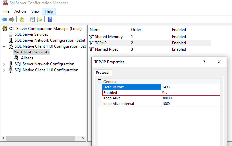Click the Export List toolbar icon
The height and width of the screenshot is (146, 232).
pos(40,19)
